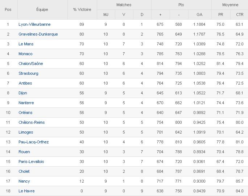Click the CTR column header
The image size is (248, 196).
239,15
